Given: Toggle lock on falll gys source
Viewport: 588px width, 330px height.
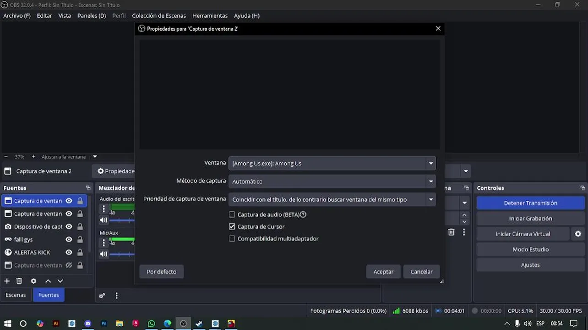Looking at the screenshot, I should click(80, 239).
